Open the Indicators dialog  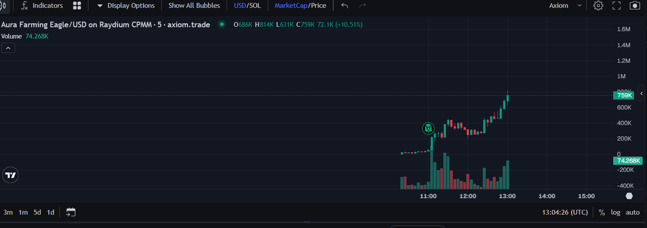click(43, 5)
